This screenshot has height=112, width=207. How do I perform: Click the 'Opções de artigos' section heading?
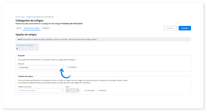[x=26, y=34]
